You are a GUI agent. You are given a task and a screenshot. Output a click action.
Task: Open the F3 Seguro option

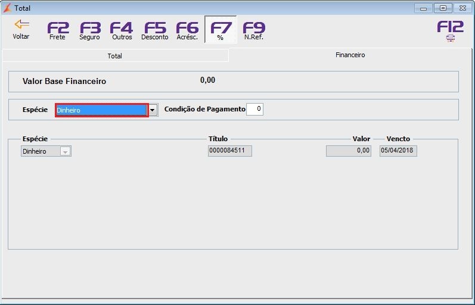pos(89,30)
